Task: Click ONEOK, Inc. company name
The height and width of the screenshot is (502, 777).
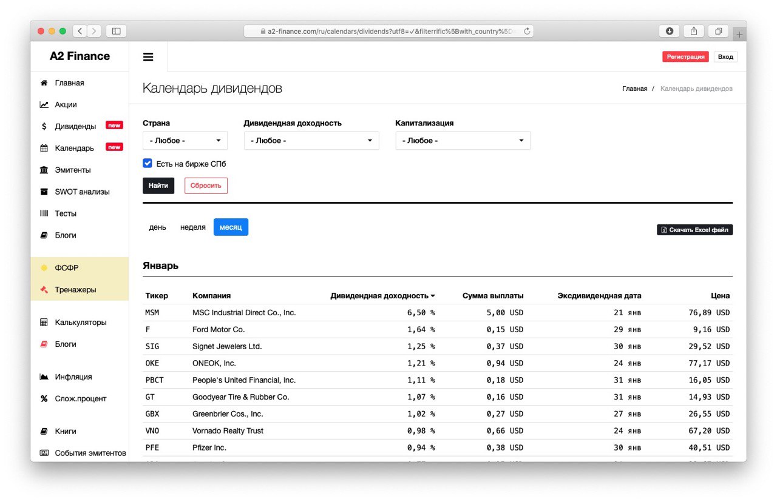Action: [x=214, y=364]
